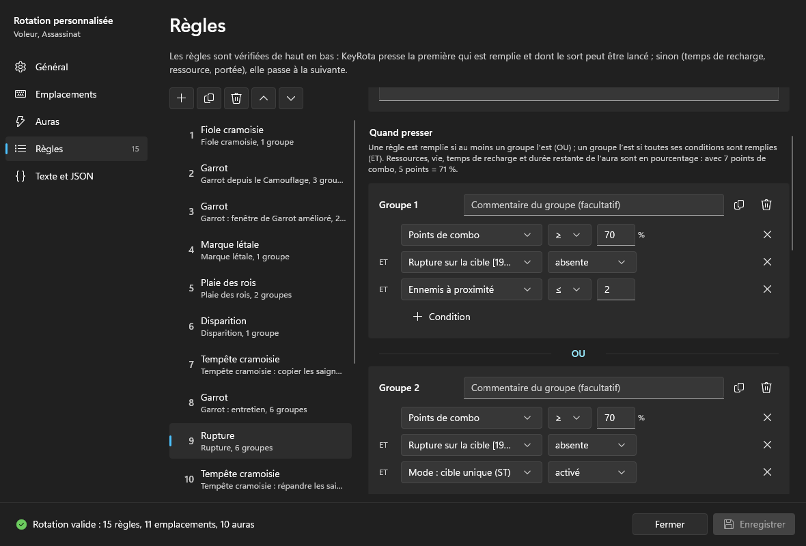Open the activé state dropdown
The width and height of the screenshot is (806, 546).
tap(592, 472)
